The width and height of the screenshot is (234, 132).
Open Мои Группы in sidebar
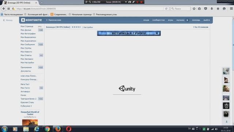[26, 48]
